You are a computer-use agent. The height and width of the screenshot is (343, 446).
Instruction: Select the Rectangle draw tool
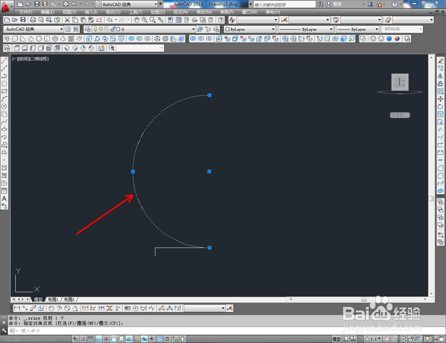pyautogui.click(x=4, y=91)
